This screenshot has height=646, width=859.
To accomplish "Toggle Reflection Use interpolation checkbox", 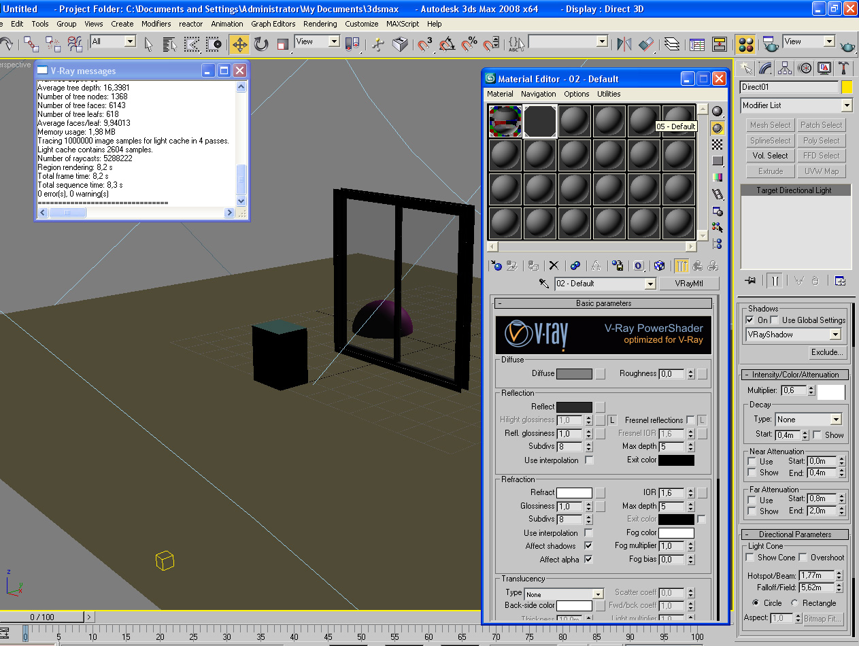I will [589, 460].
